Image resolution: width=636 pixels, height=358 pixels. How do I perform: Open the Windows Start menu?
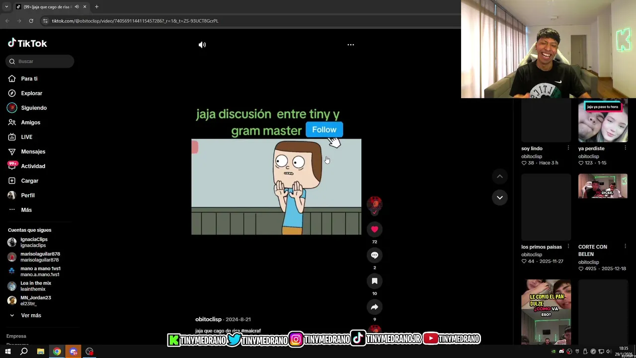pyautogui.click(x=8, y=352)
